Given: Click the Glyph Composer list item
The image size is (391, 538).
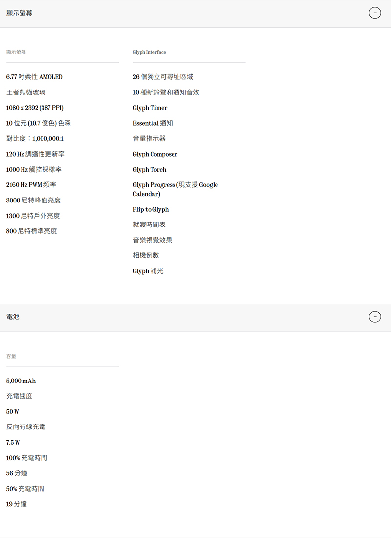Looking at the screenshot, I should [x=155, y=154].
